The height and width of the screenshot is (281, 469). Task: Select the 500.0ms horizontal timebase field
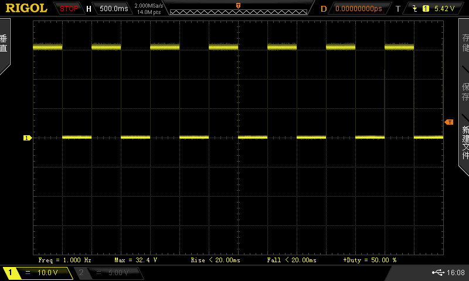point(113,9)
